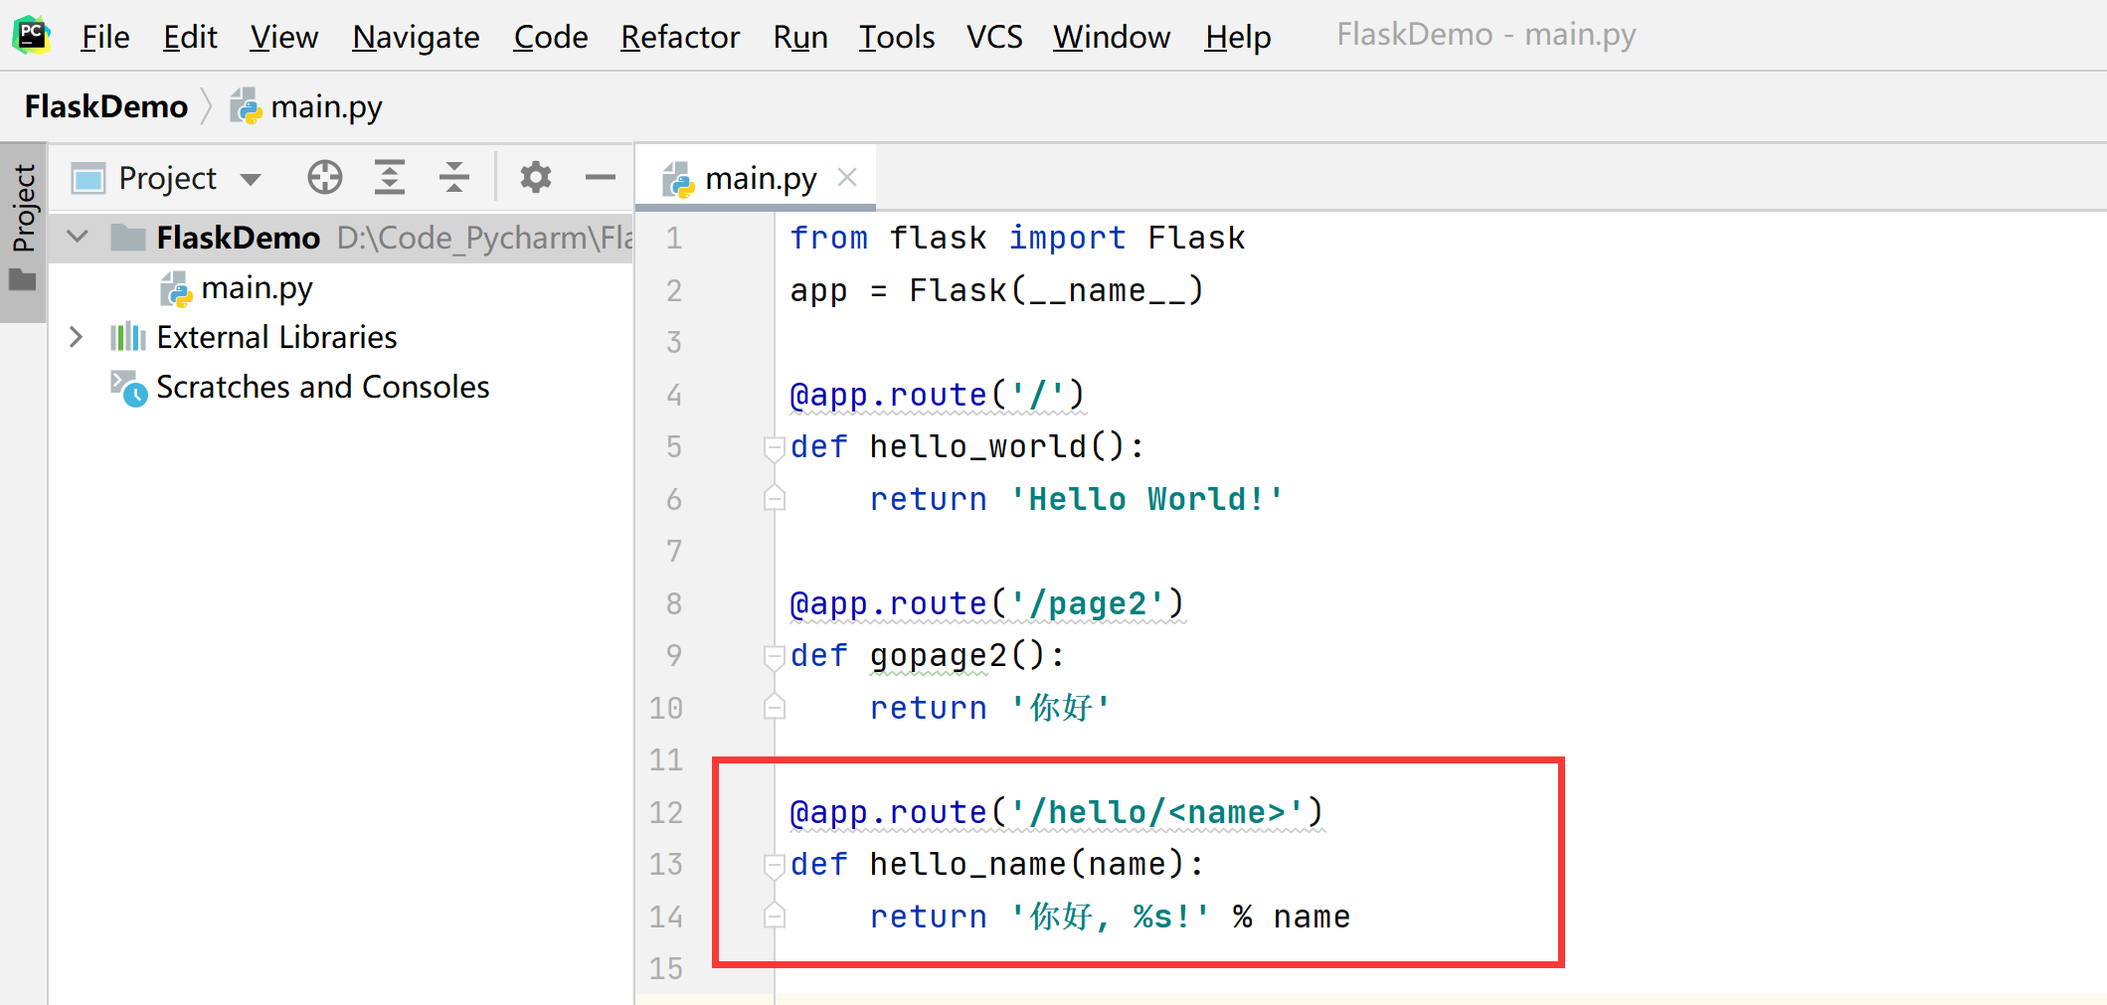Click line number 12 in the gutter
The height and width of the screenshot is (1005, 2107).
(665, 812)
